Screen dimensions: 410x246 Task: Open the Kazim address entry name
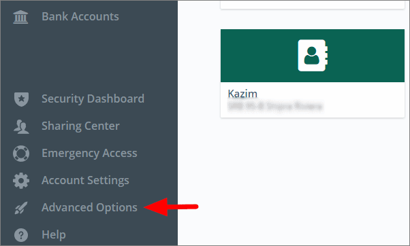pos(242,94)
